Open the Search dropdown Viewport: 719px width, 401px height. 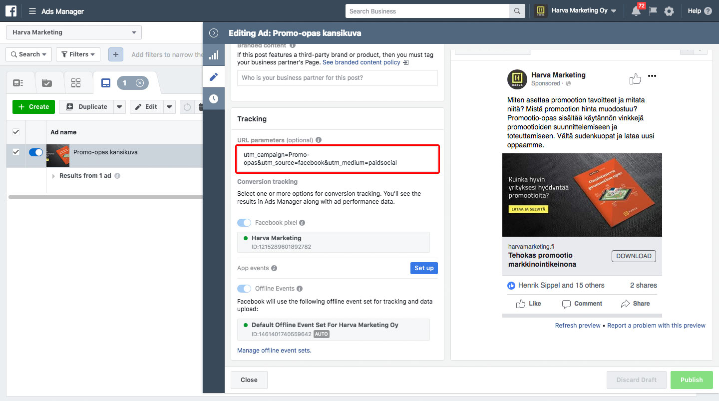[x=29, y=54]
